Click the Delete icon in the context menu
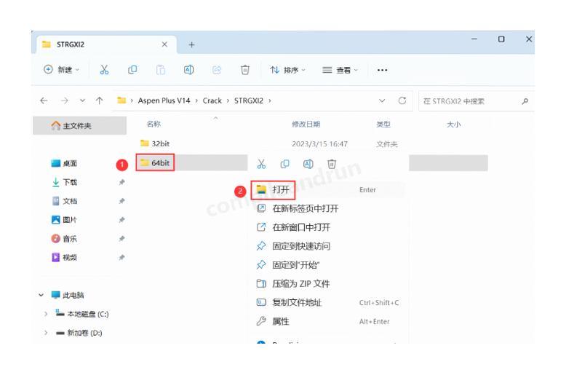Image resolution: width=566 pixels, height=375 pixels. coord(331,164)
